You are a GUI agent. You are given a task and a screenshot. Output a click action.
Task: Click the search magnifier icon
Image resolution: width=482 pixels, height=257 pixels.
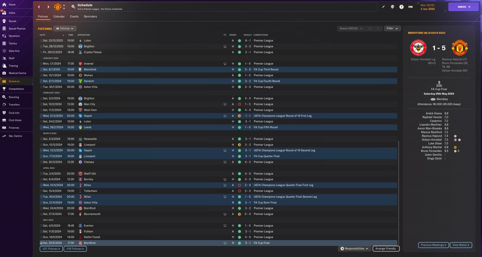[73, 7]
